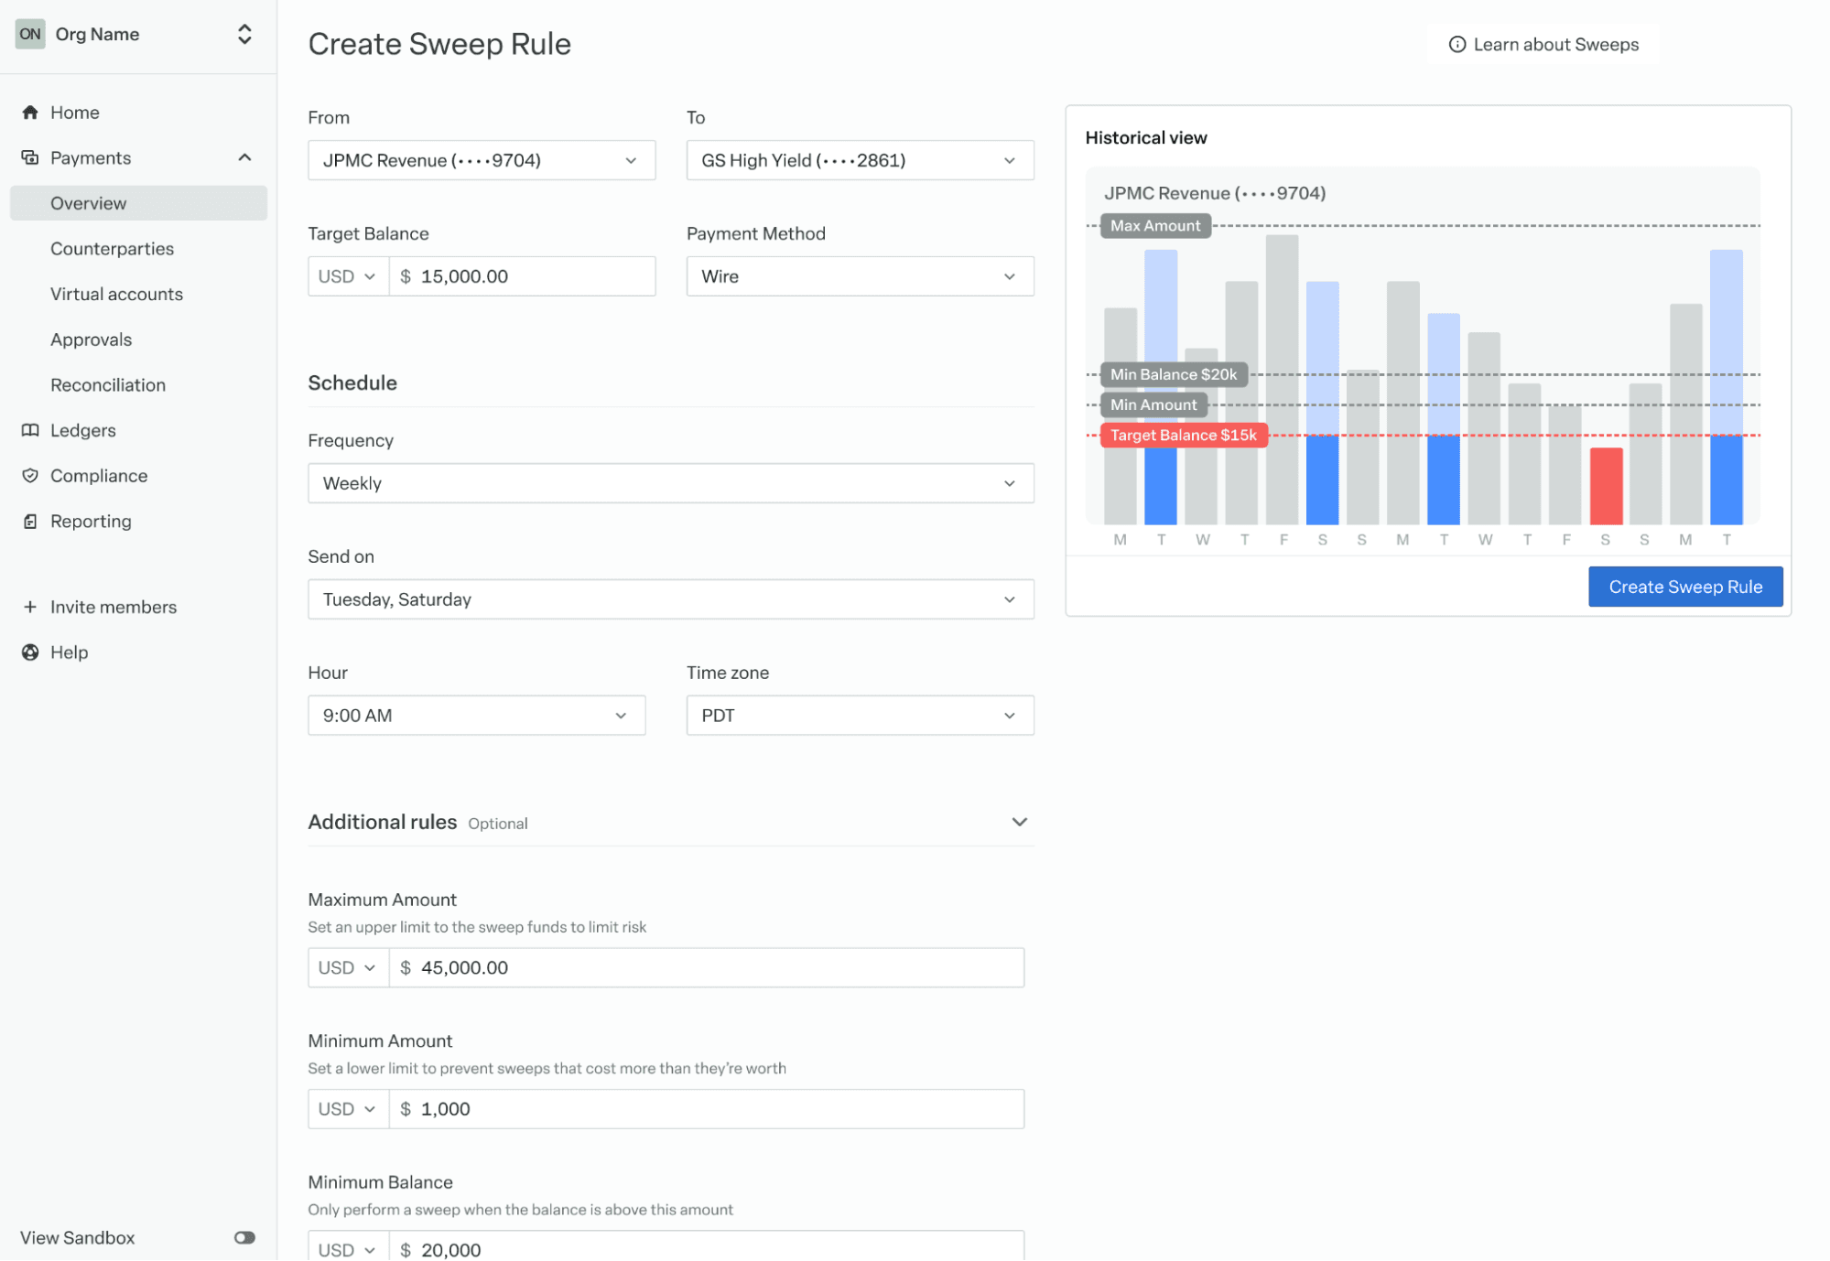Open the Frequency dropdown showing Weekly
The height and width of the screenshot is (1261, 1830).
670,483
